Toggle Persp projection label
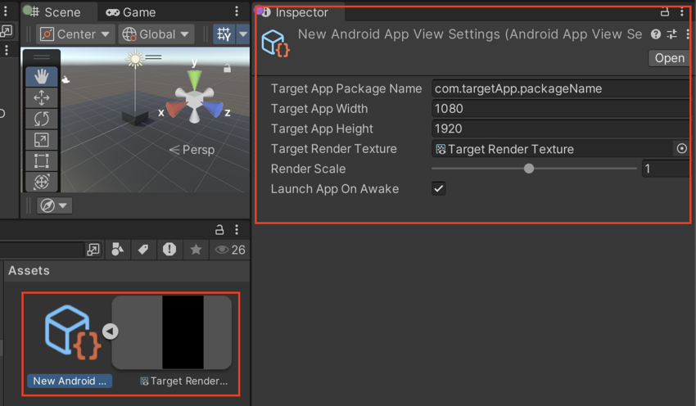Viewport: 696px width, 406px height. pos(192,150)
